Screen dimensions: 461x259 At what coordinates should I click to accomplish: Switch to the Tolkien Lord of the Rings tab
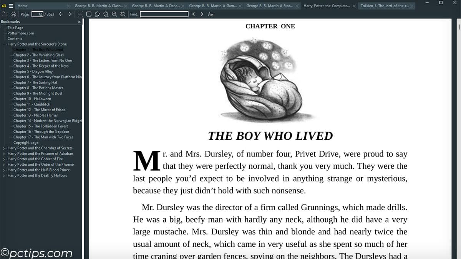pos(384,6)
